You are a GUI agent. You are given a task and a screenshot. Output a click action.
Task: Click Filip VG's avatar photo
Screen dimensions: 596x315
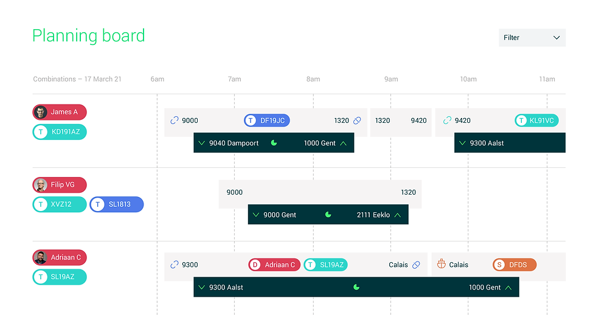(x=41, y=185)
